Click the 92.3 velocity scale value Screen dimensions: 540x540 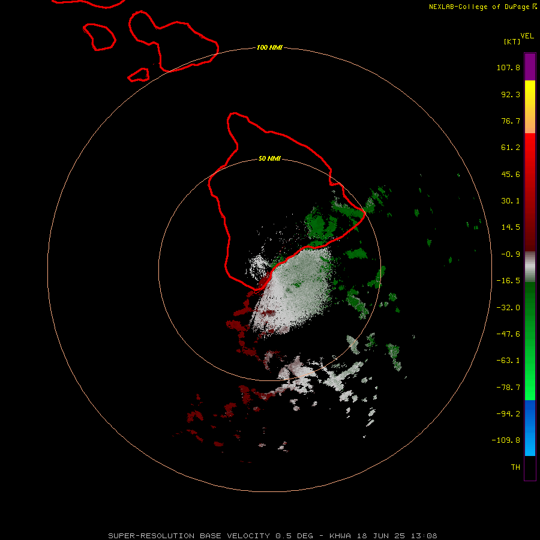[511, 94]
